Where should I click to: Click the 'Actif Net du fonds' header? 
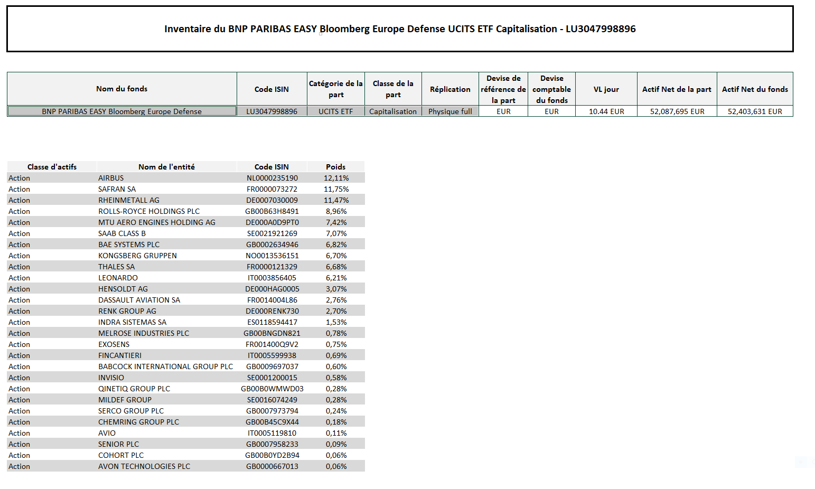pyautogui.click(x=754, y=89)
